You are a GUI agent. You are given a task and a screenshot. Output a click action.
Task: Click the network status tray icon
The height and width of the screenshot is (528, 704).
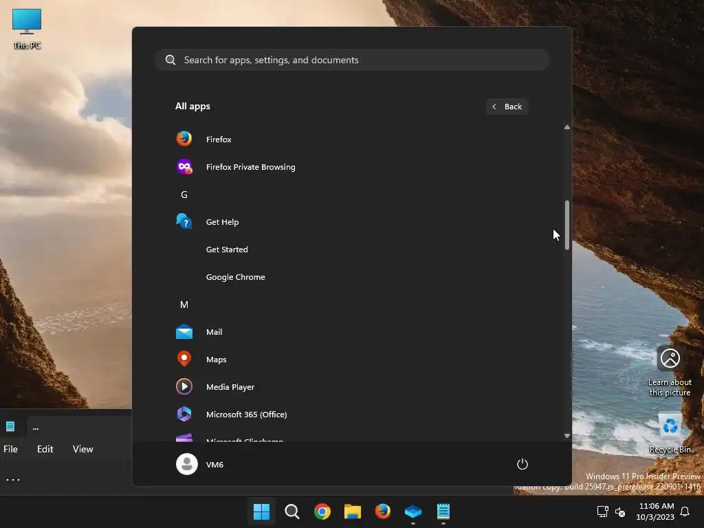[602, 511]
